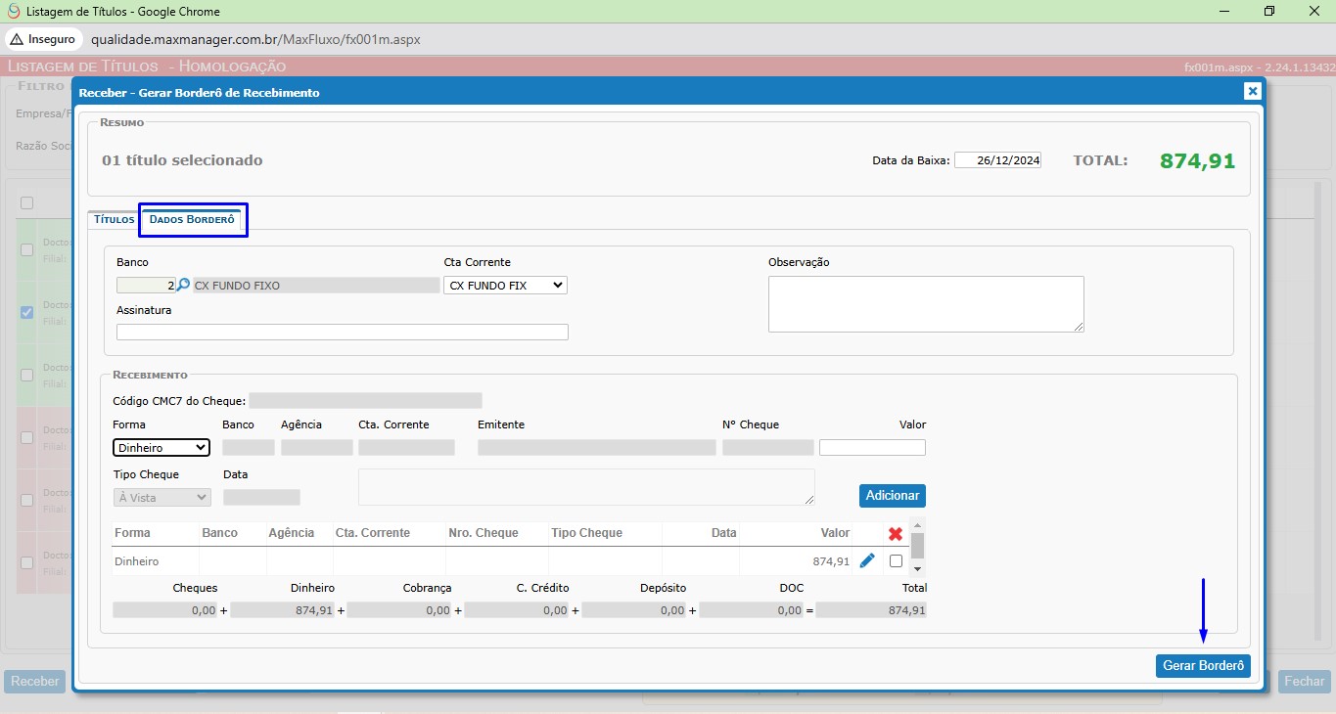Click the Gerar Borderô button
1336x714 pixels.
(x=1203, y=666)
